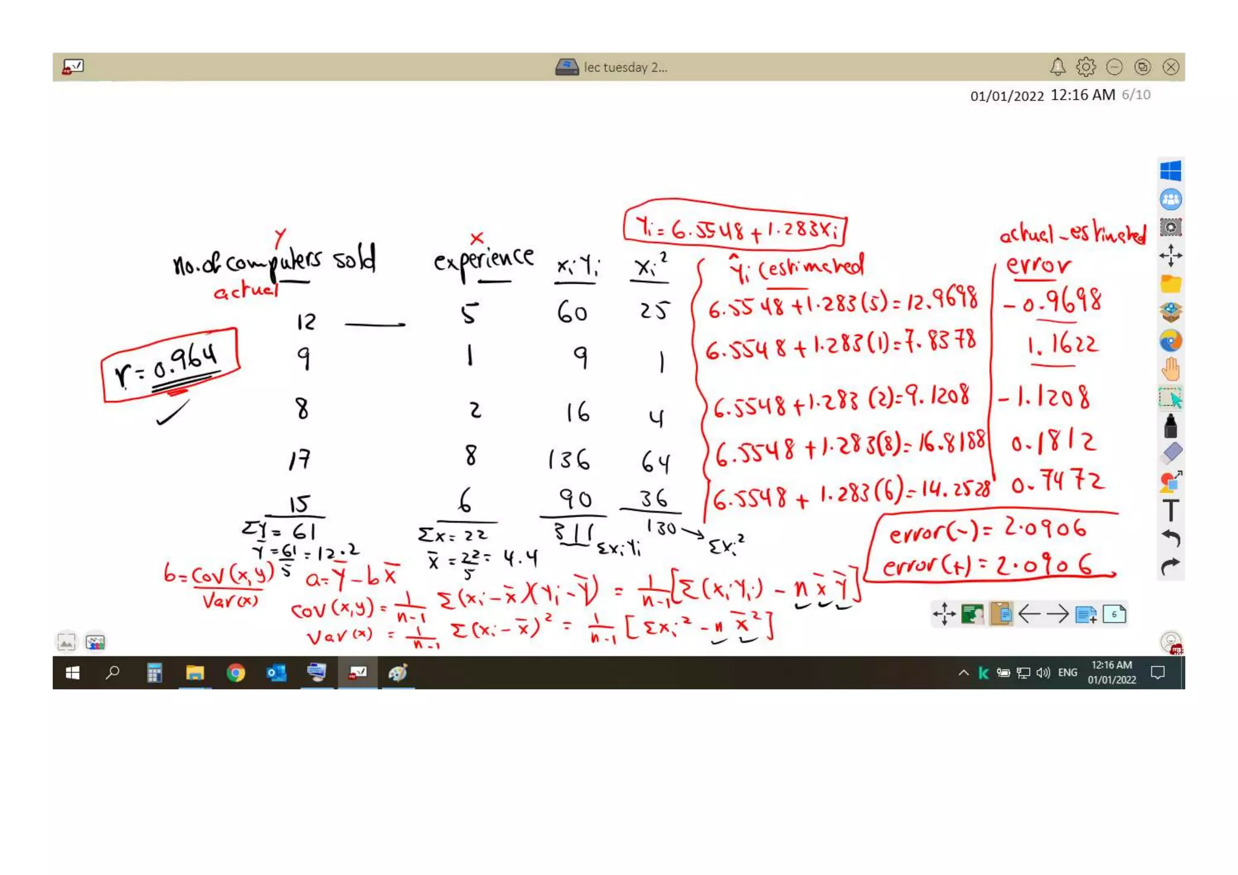Image resolution: width=1238 pixels, height=875 pixels.
Task: Click move handle on bottom page toolbar
Action: (944, 615)
